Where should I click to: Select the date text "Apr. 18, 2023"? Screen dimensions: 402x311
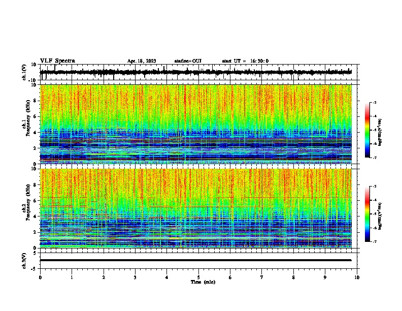tap(142, 61)
